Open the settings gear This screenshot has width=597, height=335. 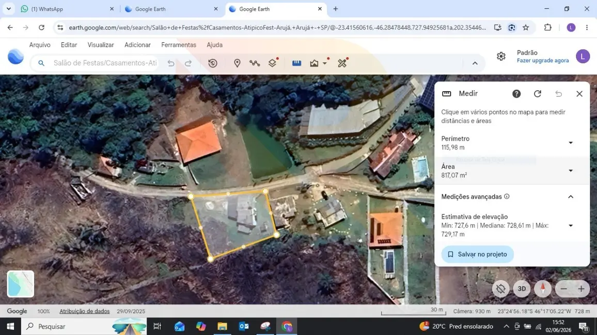point(501,56)
